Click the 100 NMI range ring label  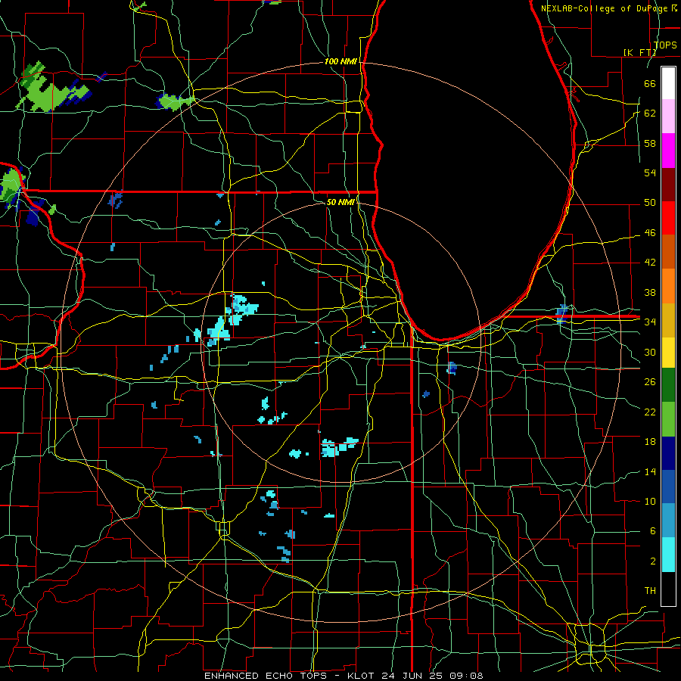tap(340, 62)
